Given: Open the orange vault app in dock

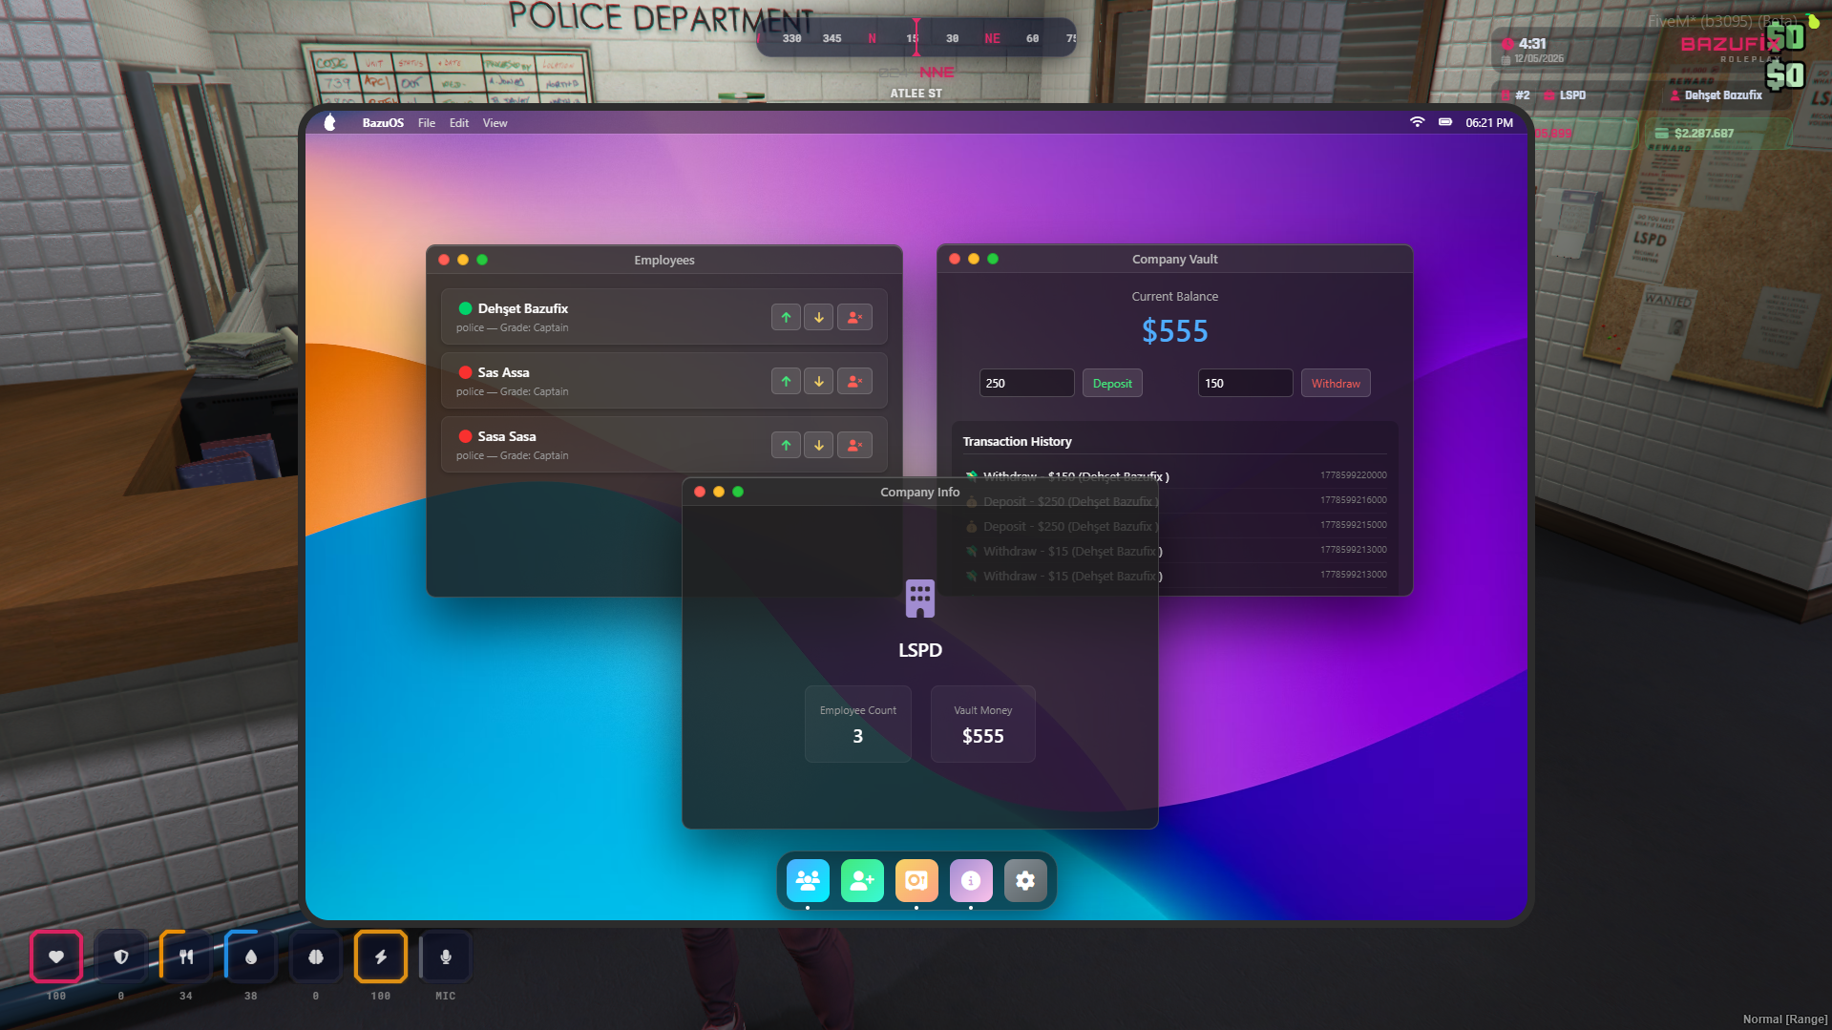Looking at the screenshot, I should point(916,880).
